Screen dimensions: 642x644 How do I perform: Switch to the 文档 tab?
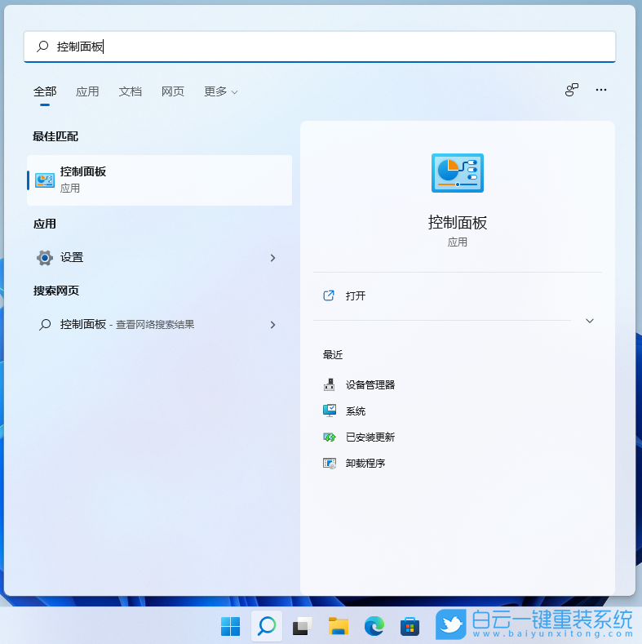click(131, 91)
